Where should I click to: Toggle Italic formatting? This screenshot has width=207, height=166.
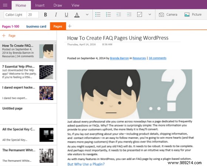tap(56, 14)
